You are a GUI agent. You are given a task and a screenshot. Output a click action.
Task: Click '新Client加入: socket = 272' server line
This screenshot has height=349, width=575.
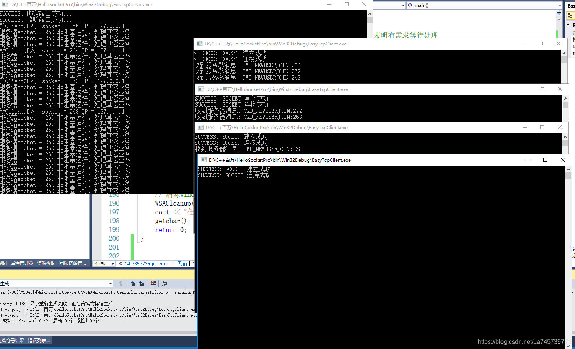coord(62,81)
